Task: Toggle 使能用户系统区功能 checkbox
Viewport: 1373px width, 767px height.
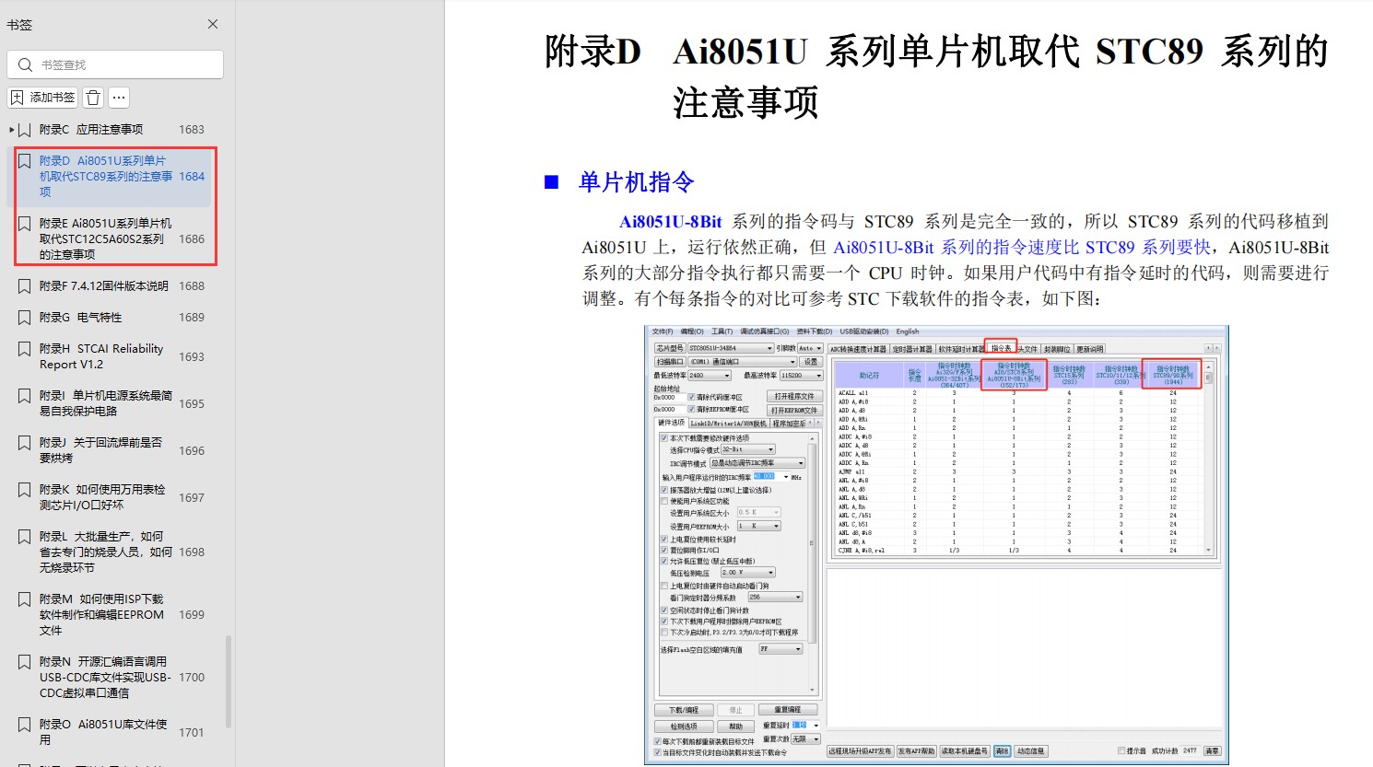Action: coord(663,501)
